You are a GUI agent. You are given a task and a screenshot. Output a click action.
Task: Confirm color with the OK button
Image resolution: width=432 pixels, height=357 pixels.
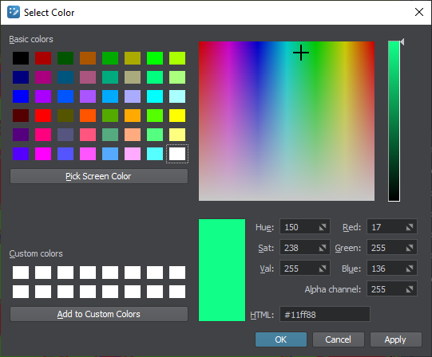pyautogui.click(x=281, y=339)
